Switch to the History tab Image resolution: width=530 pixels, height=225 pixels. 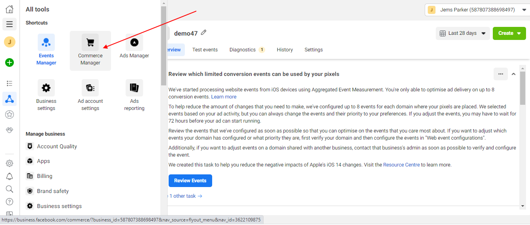285,50
